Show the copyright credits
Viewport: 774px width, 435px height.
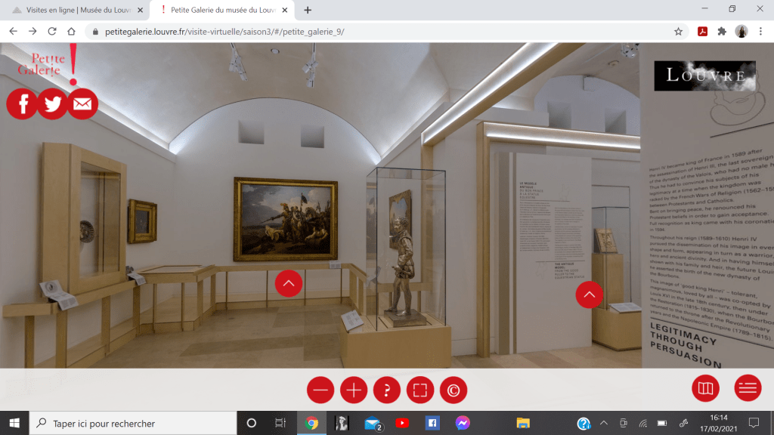pyautogui.click(x=454, y=390)
